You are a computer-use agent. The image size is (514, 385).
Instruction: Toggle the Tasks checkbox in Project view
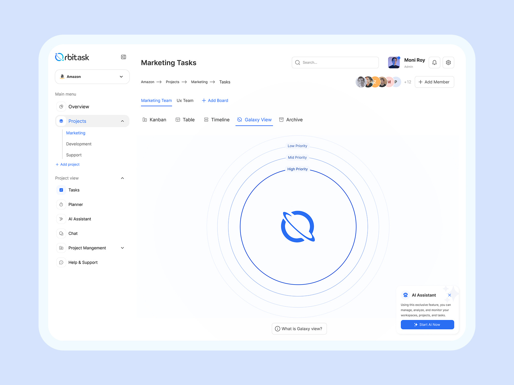coord(61,190)
